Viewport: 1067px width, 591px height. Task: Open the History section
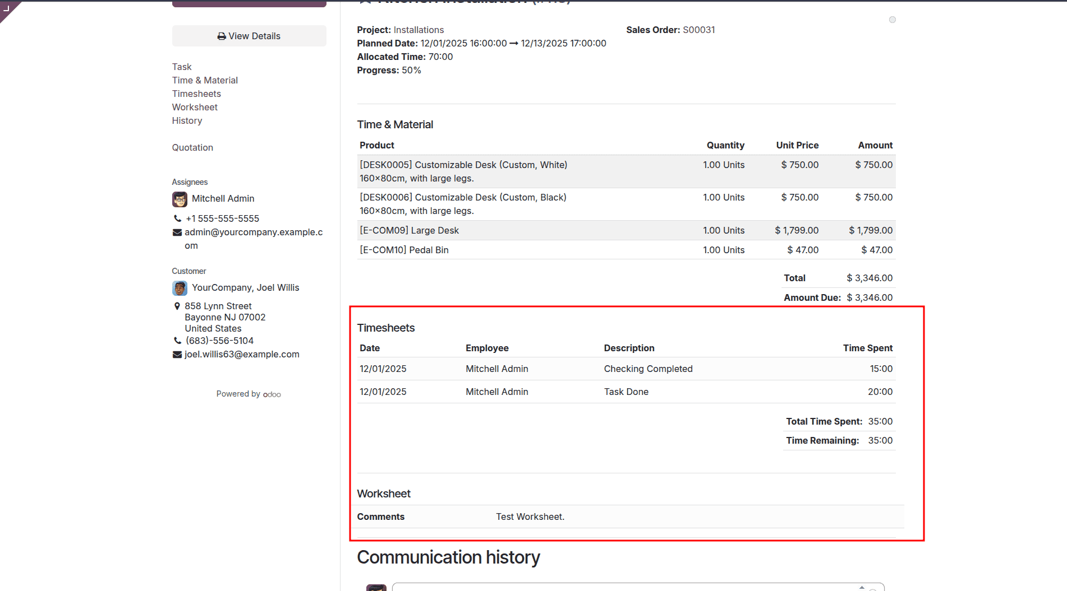[187, 120]
